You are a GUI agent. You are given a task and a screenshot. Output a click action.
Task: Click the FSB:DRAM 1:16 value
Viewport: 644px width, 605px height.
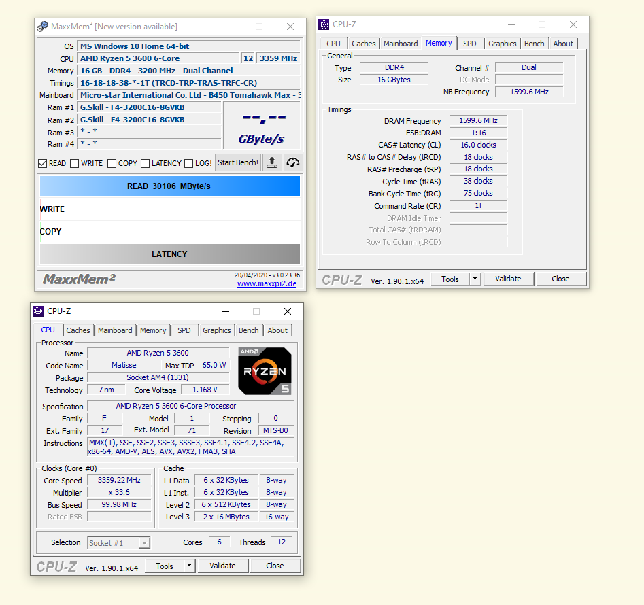click(x=479, y=133)
